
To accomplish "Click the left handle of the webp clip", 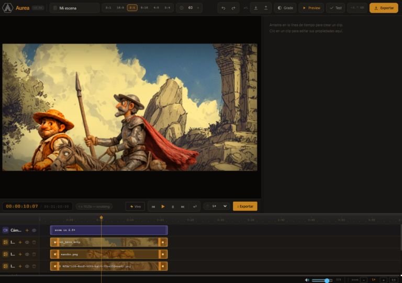I will pos(54,242).
